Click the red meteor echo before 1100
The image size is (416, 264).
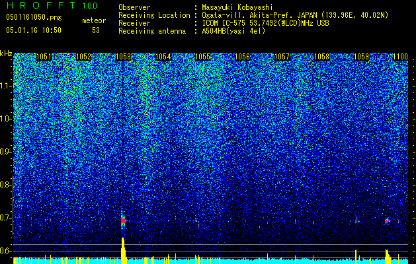point(387,220)
